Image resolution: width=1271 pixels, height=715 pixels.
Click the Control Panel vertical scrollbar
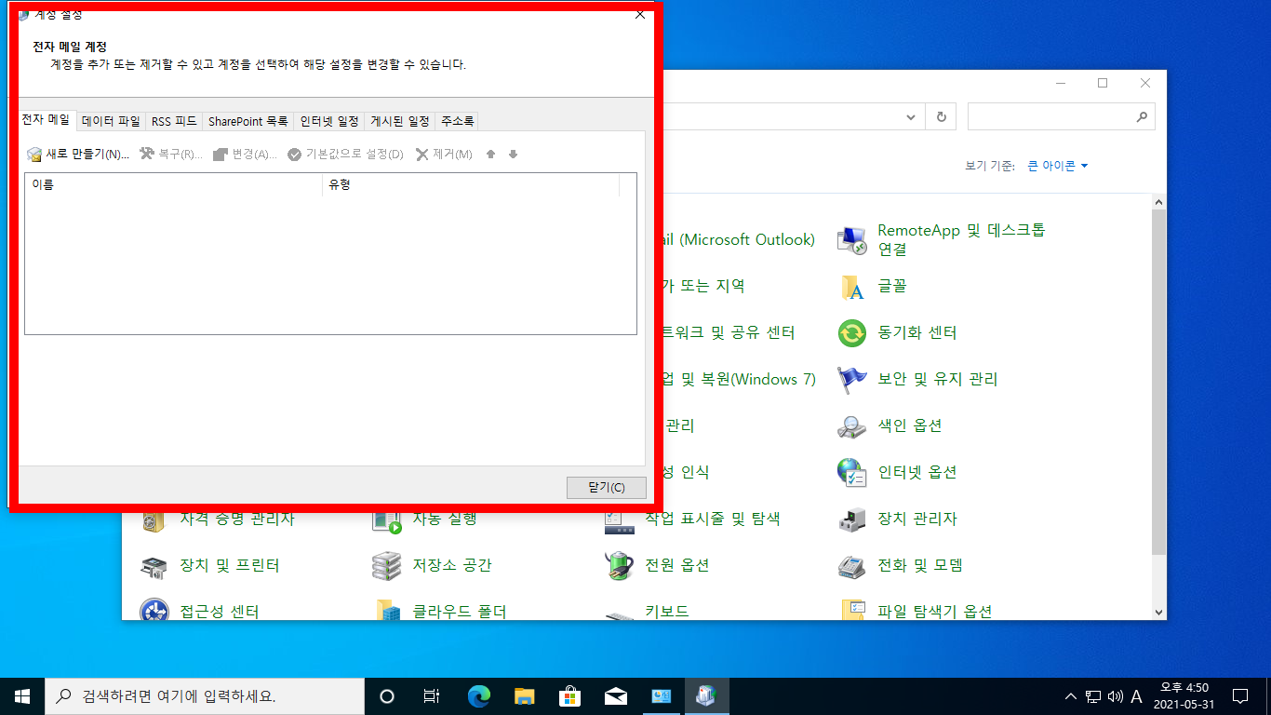[x=1158, y=382]
